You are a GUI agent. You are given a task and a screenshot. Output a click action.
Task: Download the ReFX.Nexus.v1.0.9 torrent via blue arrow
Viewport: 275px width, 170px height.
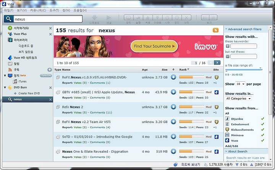click(173, 77)
